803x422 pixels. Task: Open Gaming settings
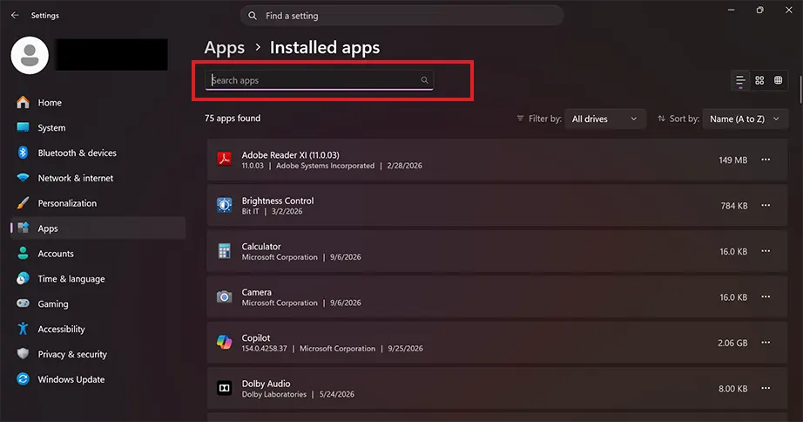coord(98,303)
